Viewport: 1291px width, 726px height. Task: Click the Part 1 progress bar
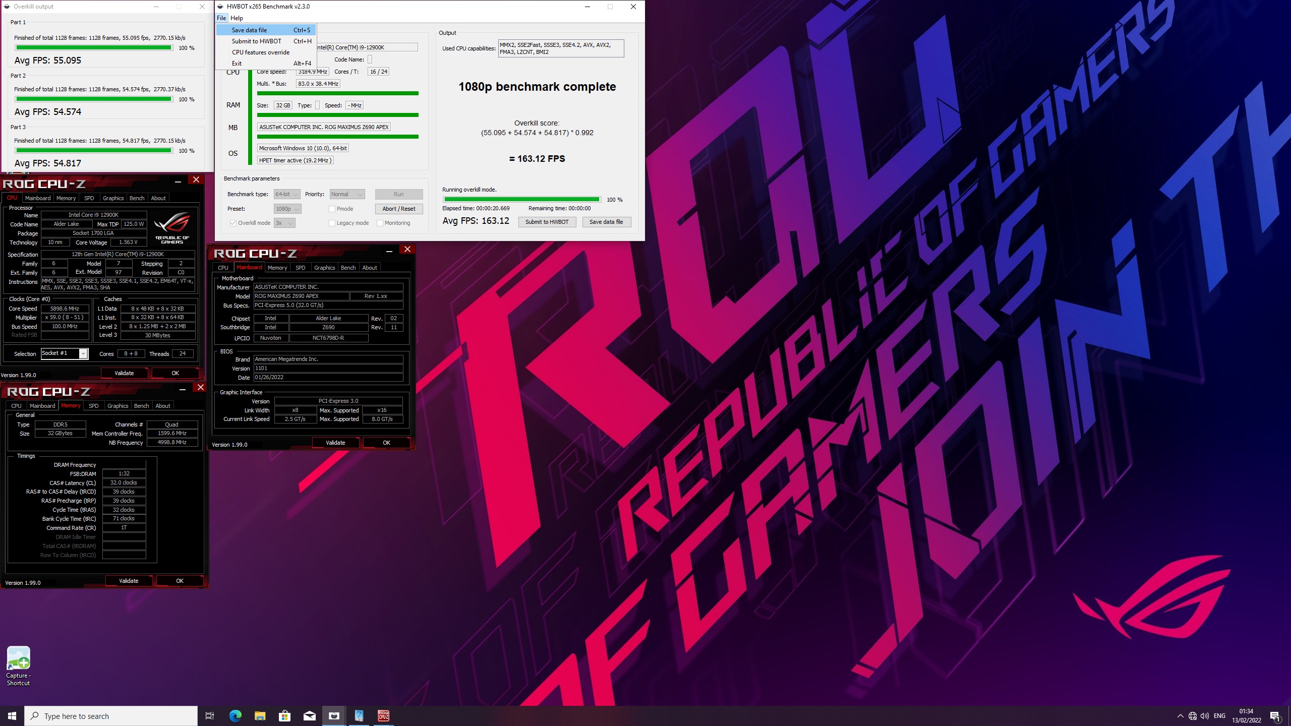(93, 48)
